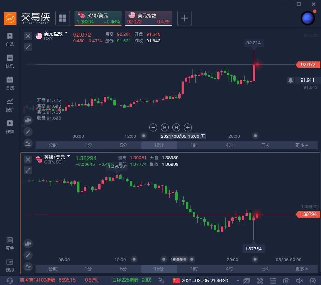Expand the 美元指数 symbol dropdown

pyautogui.click(x=66, y=33)
